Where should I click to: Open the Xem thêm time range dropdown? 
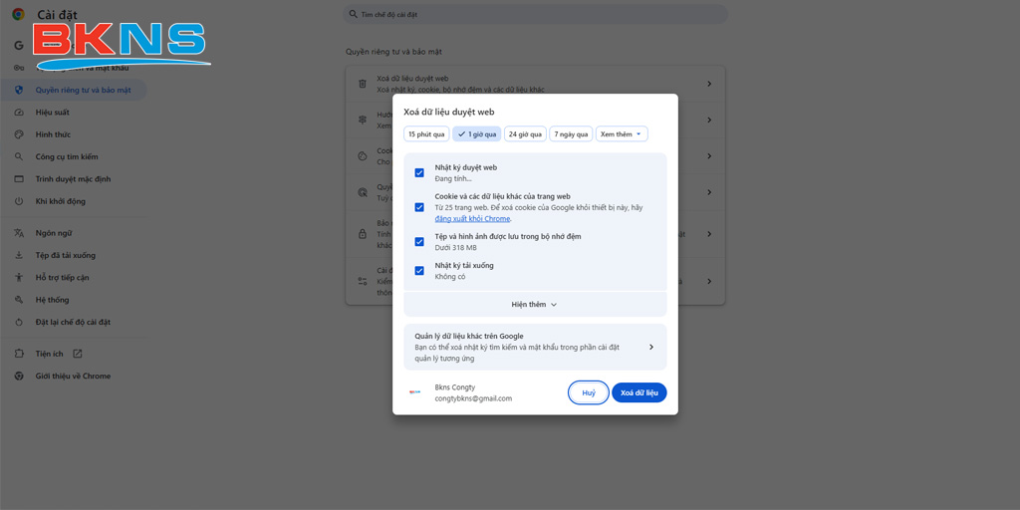click(622, 134)
